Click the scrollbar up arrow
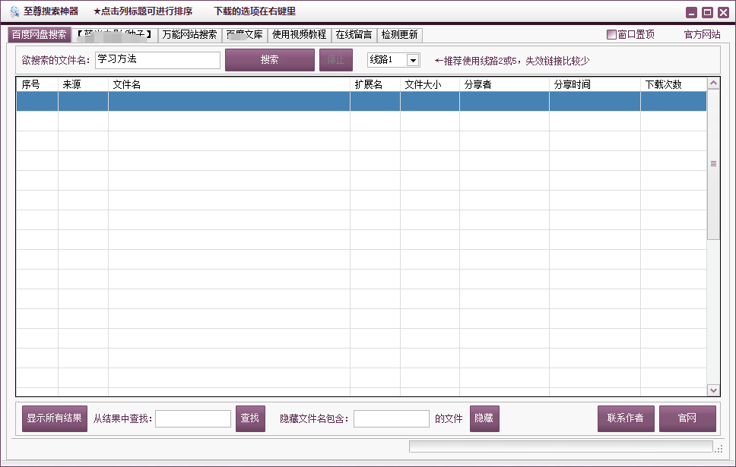This screenshot has height=467, width=736. pyautogui.click(x=713, y=84)
